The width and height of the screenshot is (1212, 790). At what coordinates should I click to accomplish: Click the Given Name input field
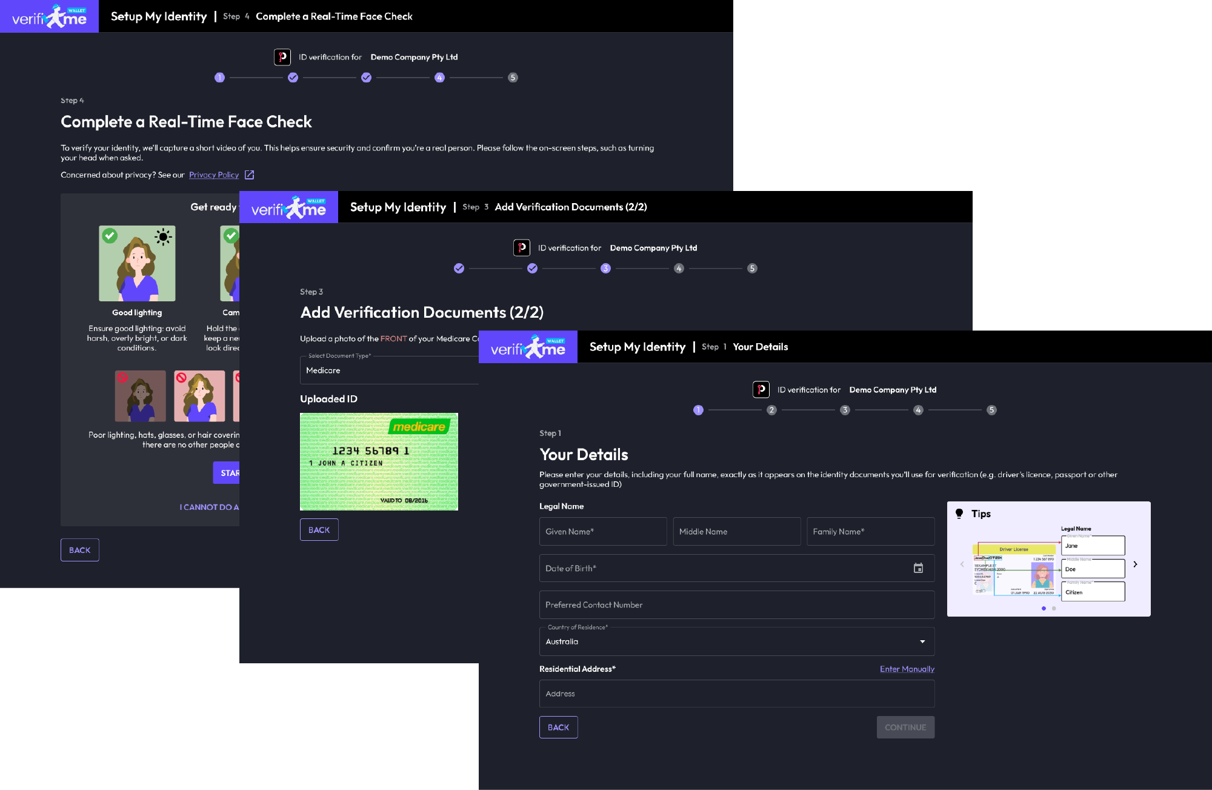(603, 531)
